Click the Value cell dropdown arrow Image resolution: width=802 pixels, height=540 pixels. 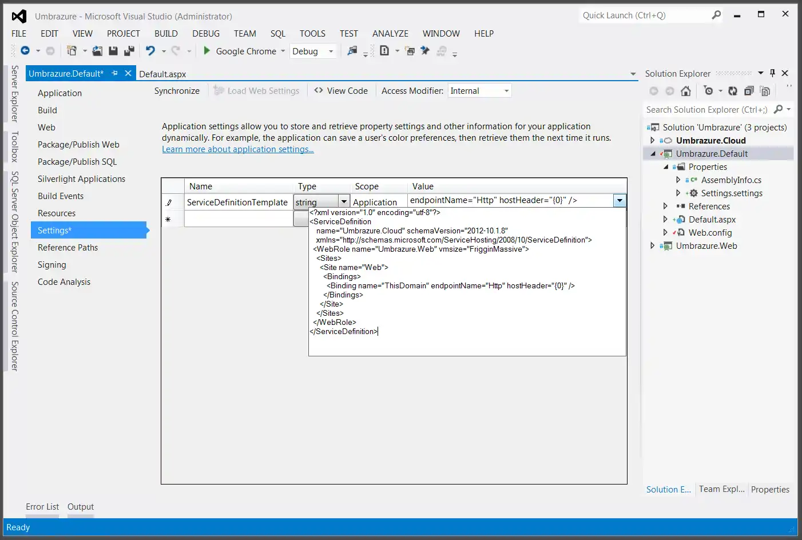(x=620, y=201)
